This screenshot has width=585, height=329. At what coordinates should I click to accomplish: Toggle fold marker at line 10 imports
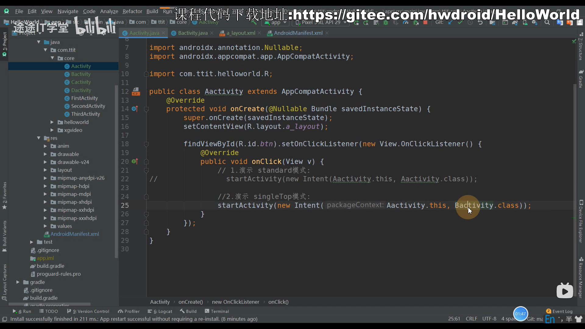click(x=146, y=74)
